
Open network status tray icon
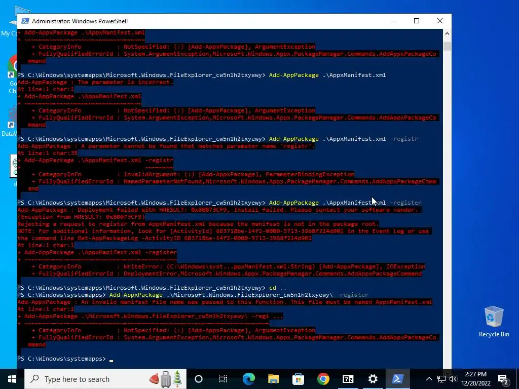tap(441, 379)
